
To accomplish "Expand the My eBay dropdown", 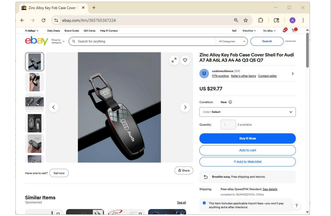I will point(269,31).
